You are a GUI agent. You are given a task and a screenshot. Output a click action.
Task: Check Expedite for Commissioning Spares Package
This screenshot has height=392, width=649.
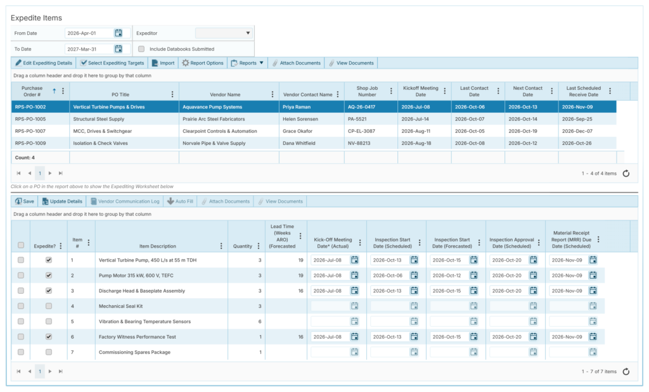click(x=48, y=352)
